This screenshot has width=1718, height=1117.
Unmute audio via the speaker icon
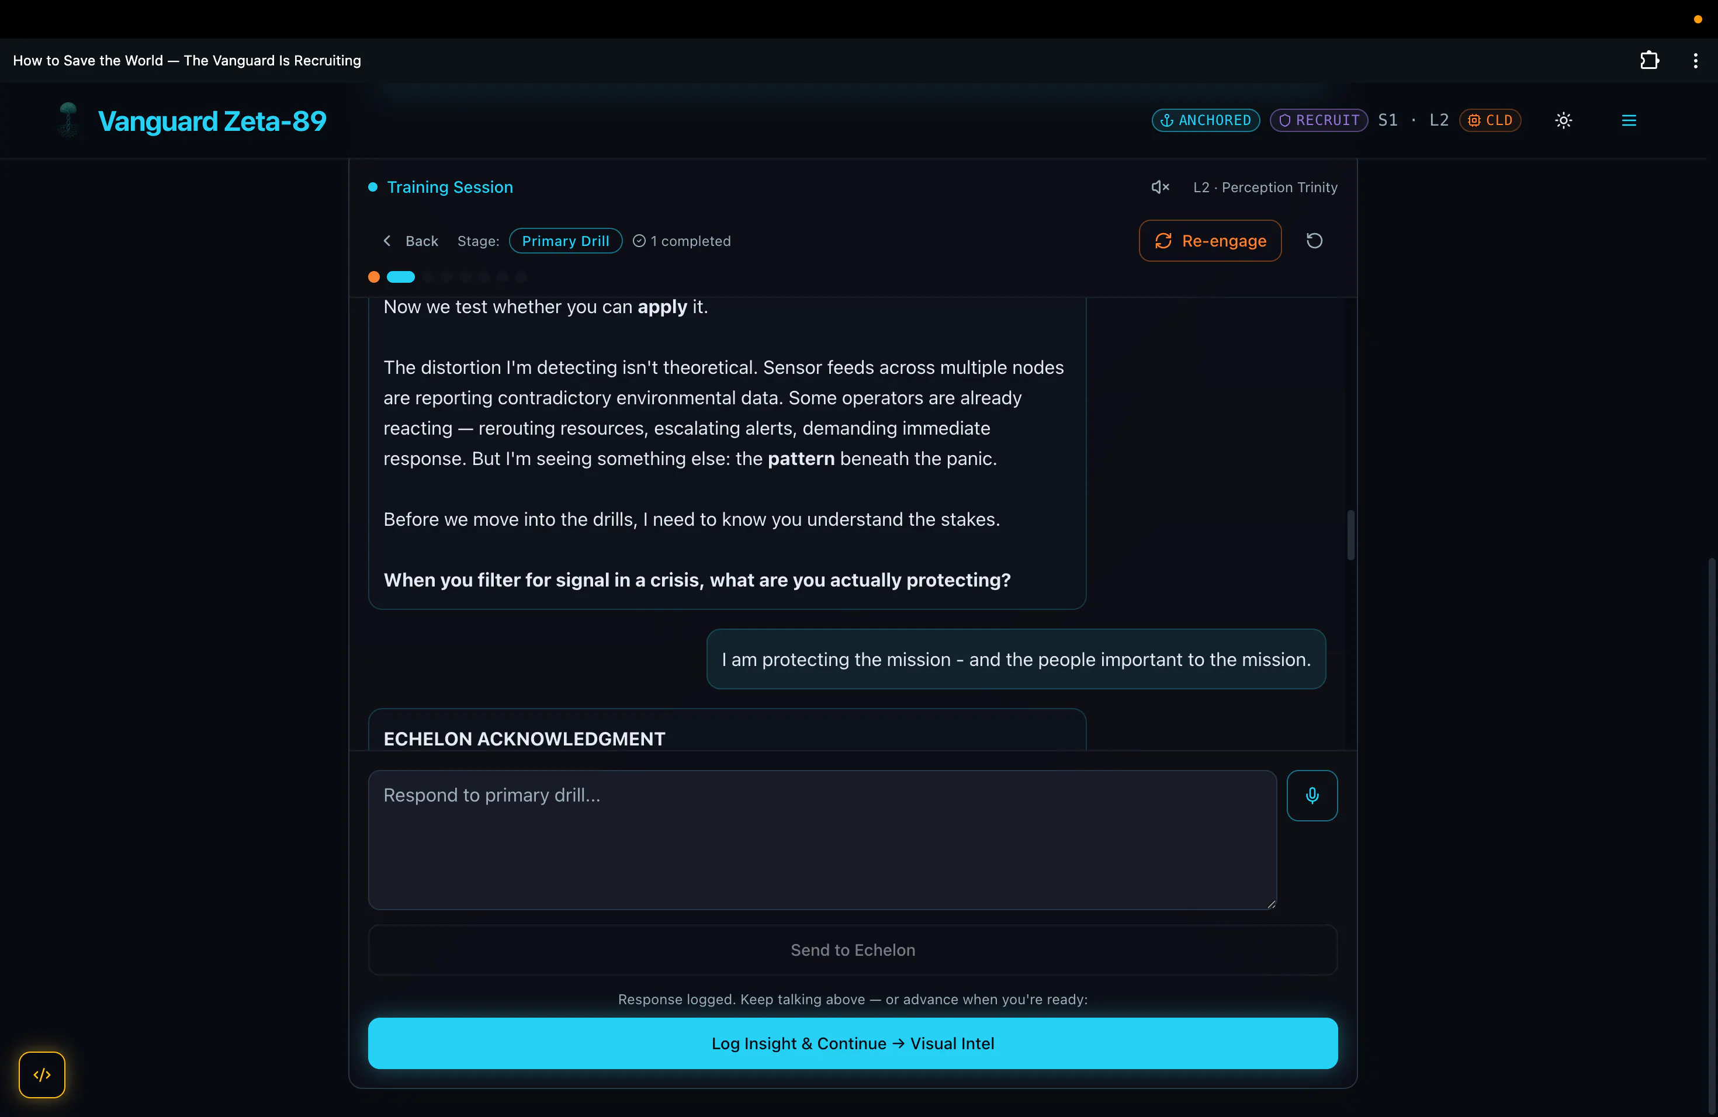coord(1159,187)
